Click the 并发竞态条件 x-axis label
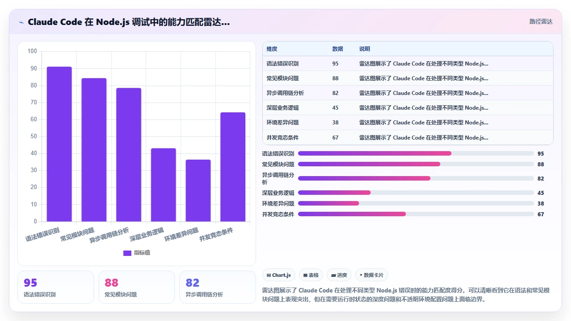 [x=217, y=235]
